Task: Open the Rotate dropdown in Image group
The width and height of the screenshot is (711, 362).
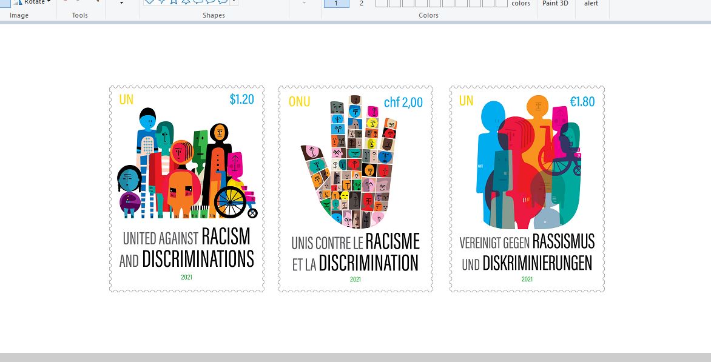Action: point(32,2)
